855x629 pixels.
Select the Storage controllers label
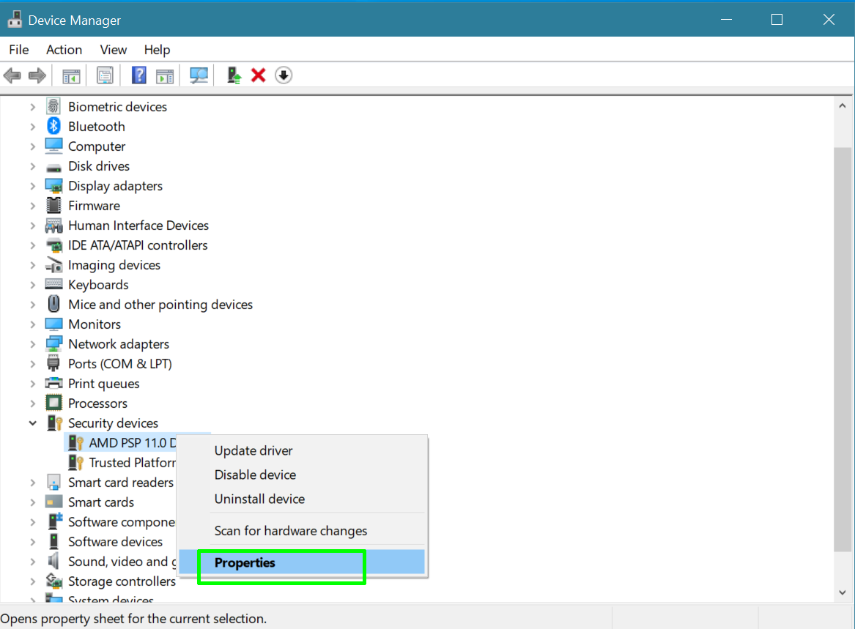122,581
